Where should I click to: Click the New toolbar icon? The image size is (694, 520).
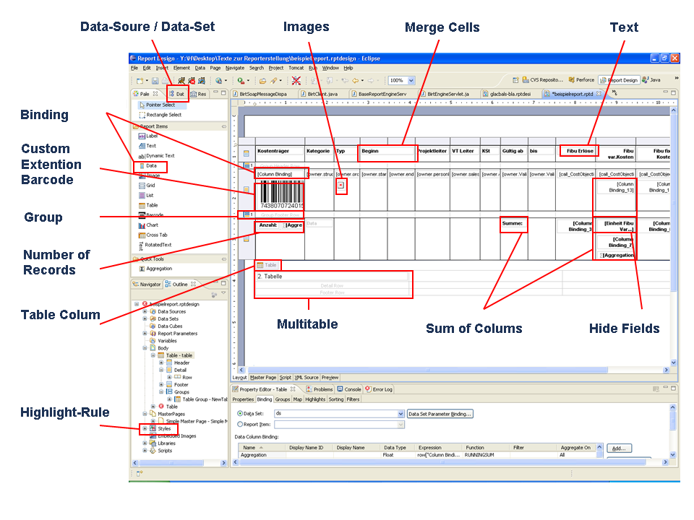click(x=140, y=80)
